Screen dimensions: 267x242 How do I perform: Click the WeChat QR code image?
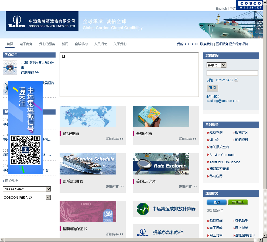(x=25, y=150)
